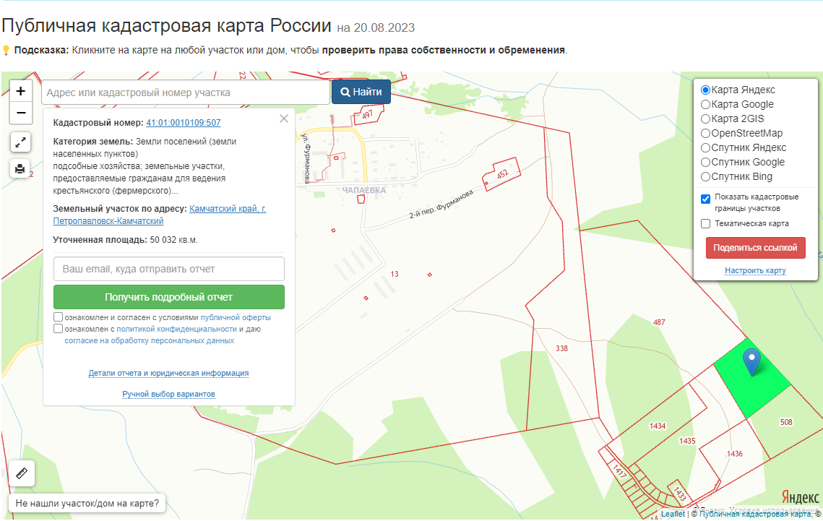Click parcel labeled 1417 on map
Screen dimensions: 823x521
620,470
